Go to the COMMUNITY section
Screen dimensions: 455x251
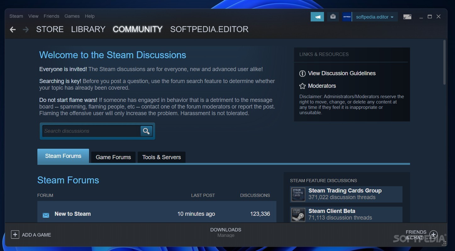click(138, 29)
